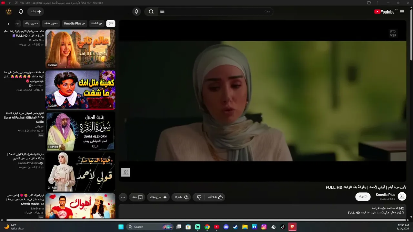Open the Surat Al Fatihah Official Audio title
This screenshot has height=232, width=413.
[24, 118]
